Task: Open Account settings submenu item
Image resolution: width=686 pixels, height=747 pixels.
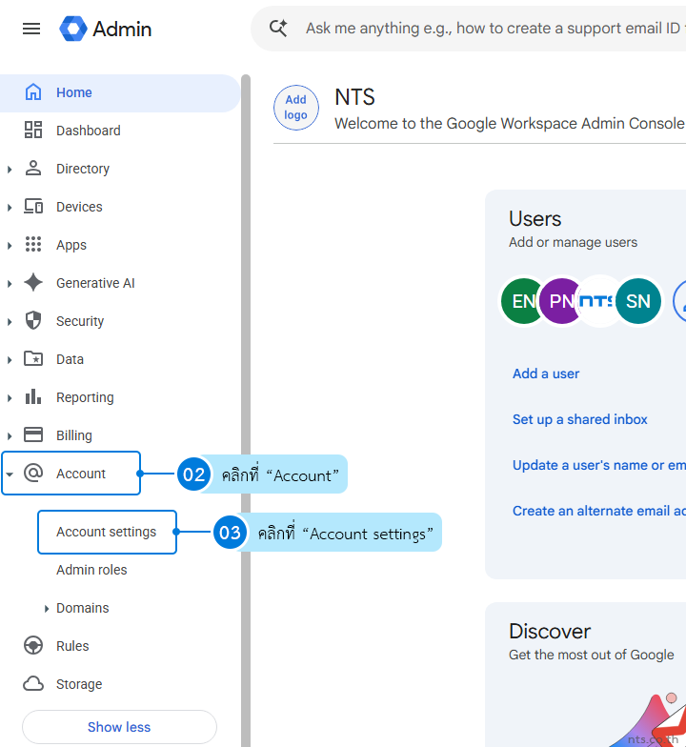Action: pyautogui.click(x=107, y=532)
